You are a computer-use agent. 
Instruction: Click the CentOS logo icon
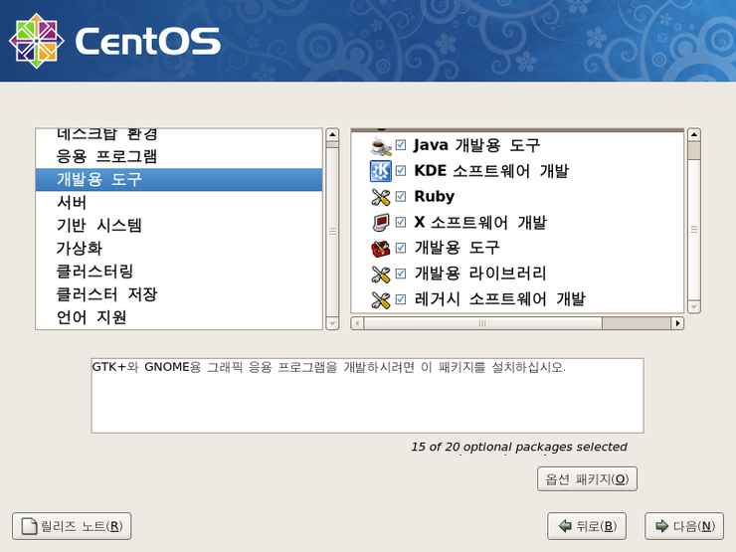tap(37, 41)
